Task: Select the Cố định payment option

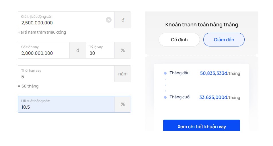Action: 179,40
